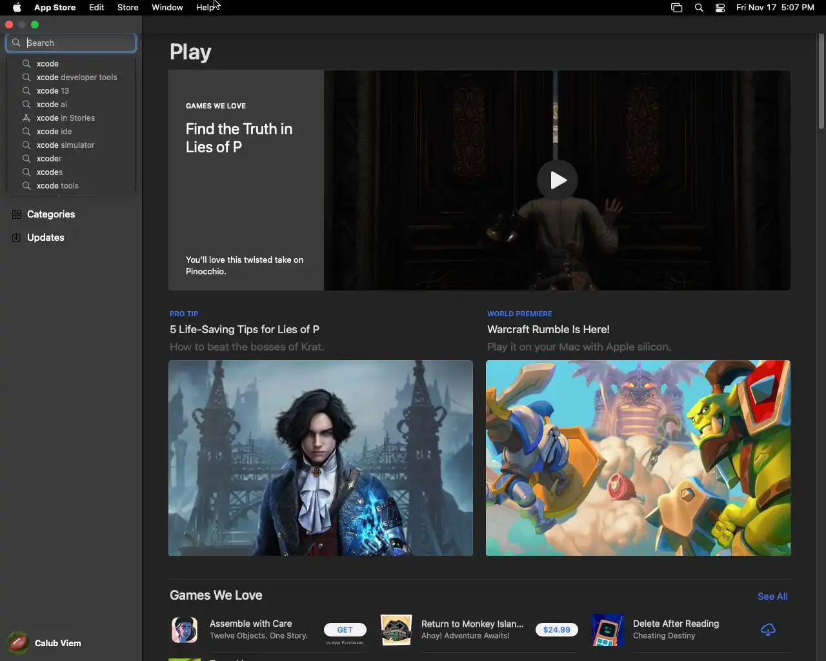The height and width of the screenshot is (661, 826).
Task: Click the date and time in menu bar
Action: point(775,8)
